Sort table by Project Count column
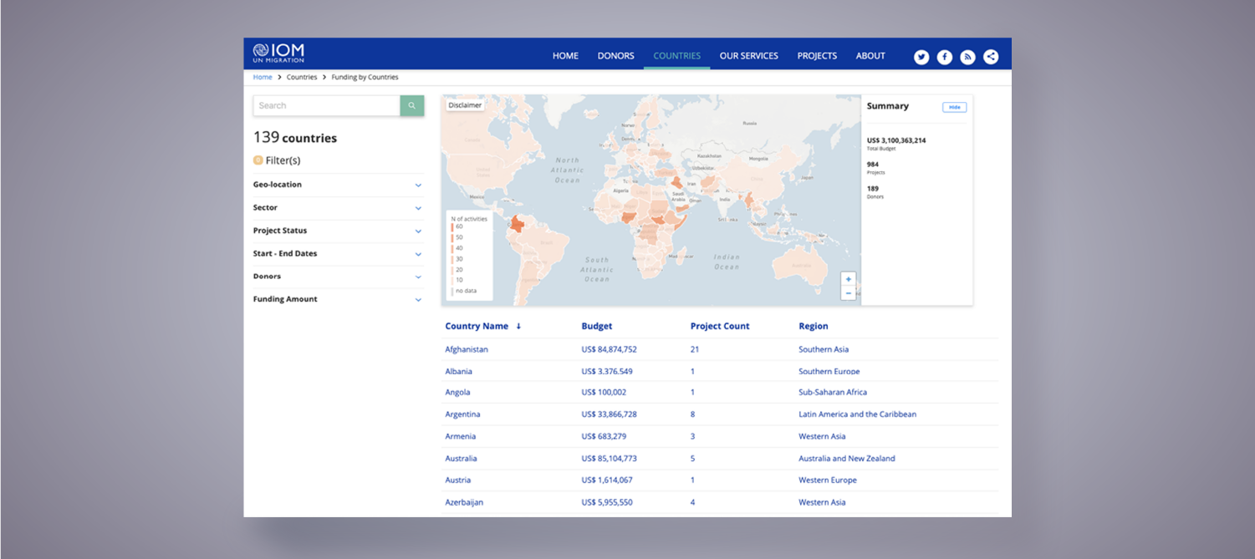1255x559 pixels. (x=720, y=327)
